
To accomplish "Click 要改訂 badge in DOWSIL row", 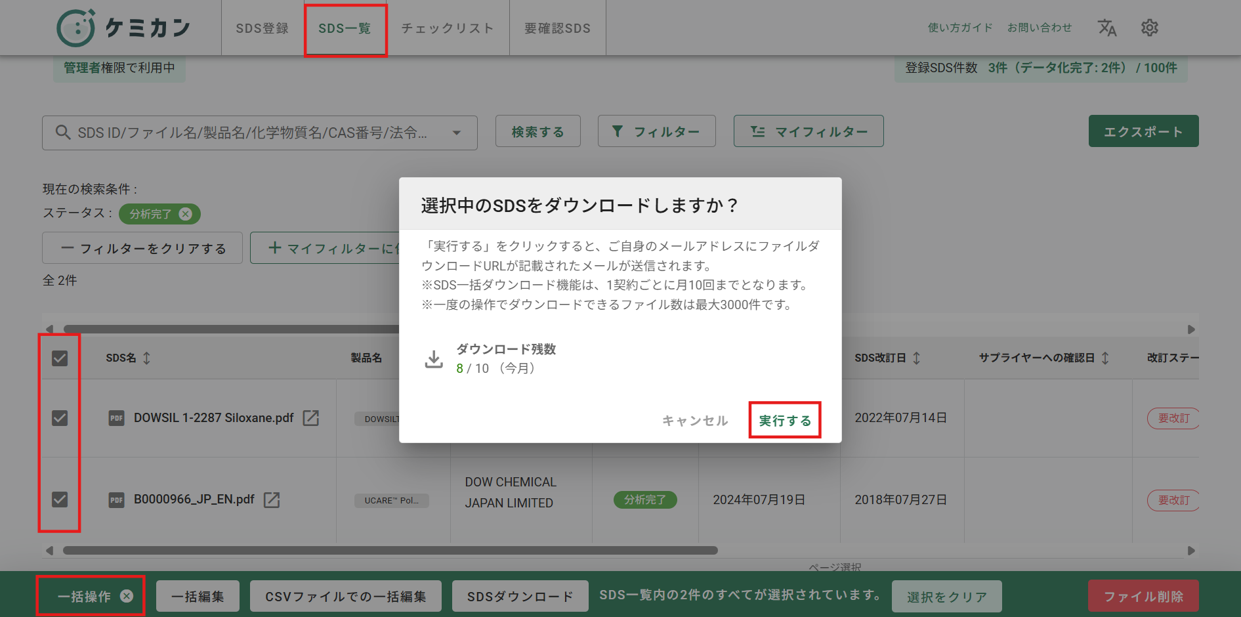I will [1173, 418].
